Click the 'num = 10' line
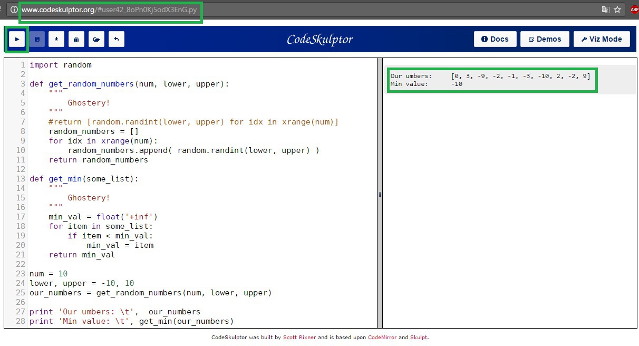The width and height of the screenshot is (639, 346). click(x=49, y=274)
